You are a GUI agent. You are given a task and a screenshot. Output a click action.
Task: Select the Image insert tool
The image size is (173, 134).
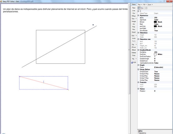coord(134,21)
